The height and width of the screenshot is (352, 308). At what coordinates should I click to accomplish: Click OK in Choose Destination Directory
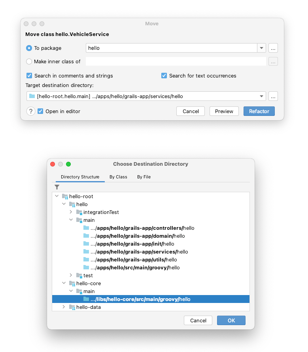(231, 321)
